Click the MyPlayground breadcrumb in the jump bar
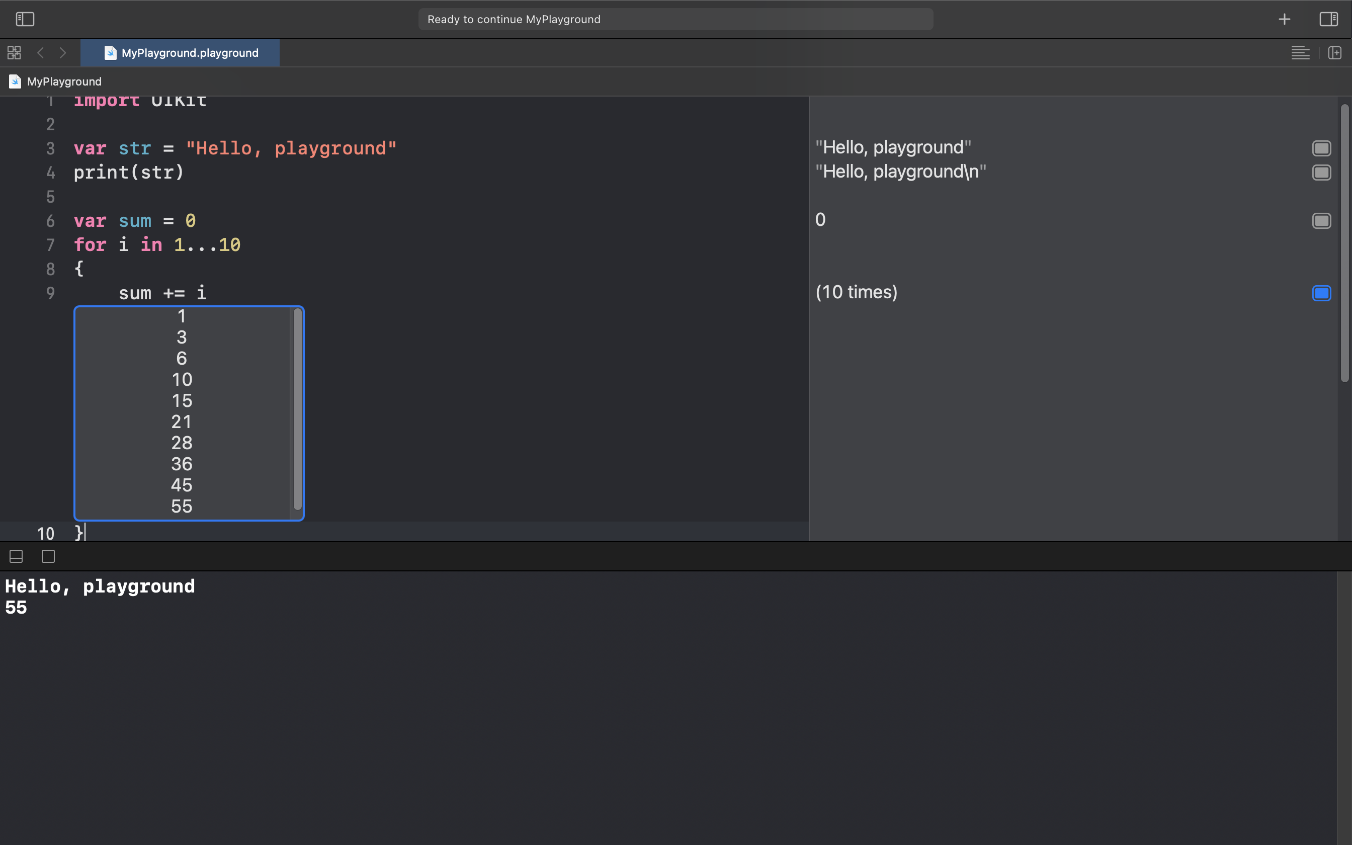1352x845 pixels. point(64,81)
